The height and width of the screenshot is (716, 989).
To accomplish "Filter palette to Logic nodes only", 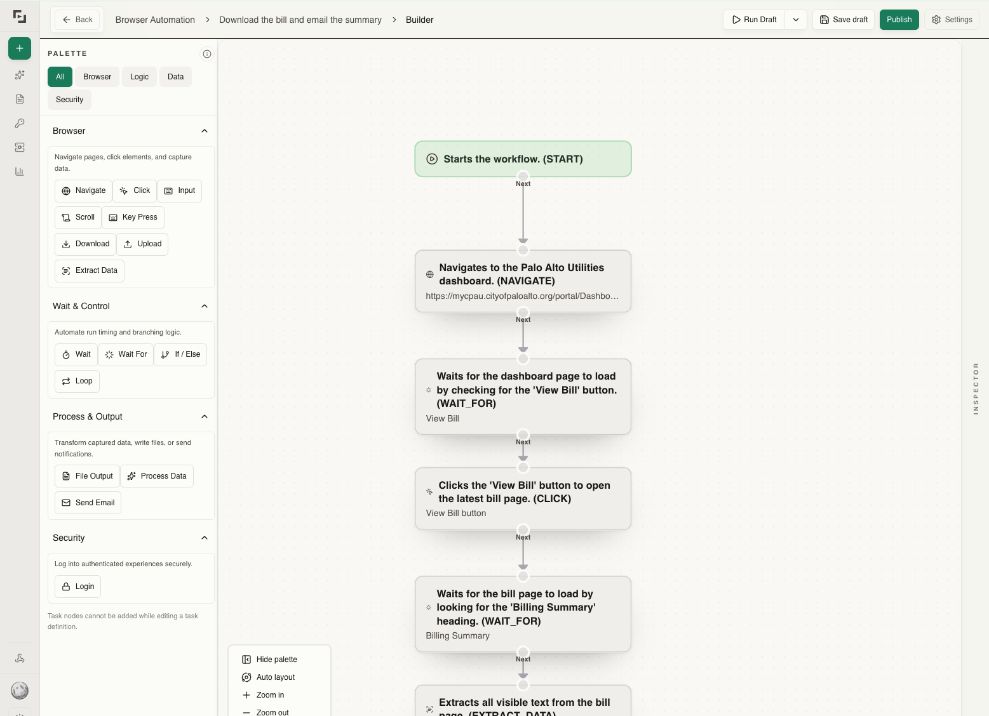I will (139, 77).
